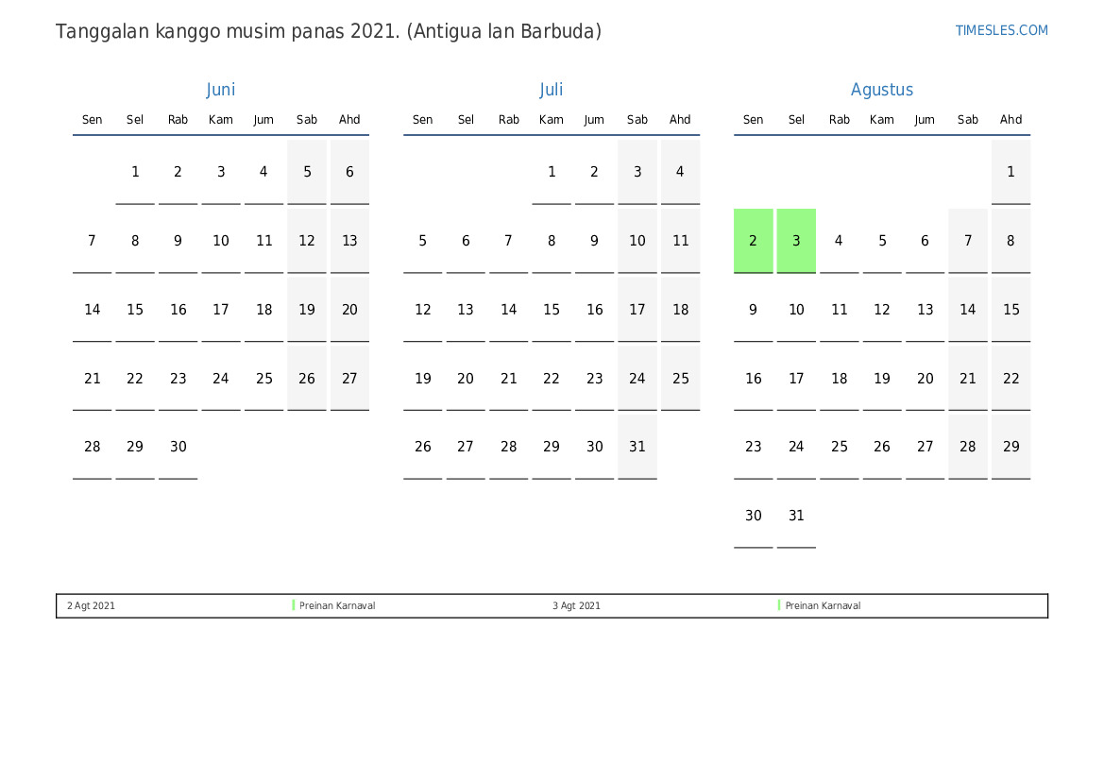The image size is (1104, 781).
Task: Click June 6 Sunday cell
Action: (x=349, y=172)
